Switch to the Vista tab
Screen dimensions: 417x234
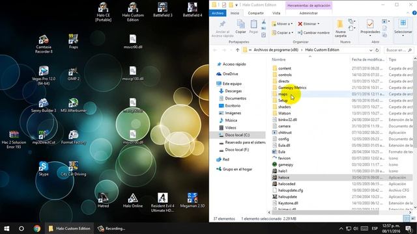pyautogui.click(x=276, y=13)
